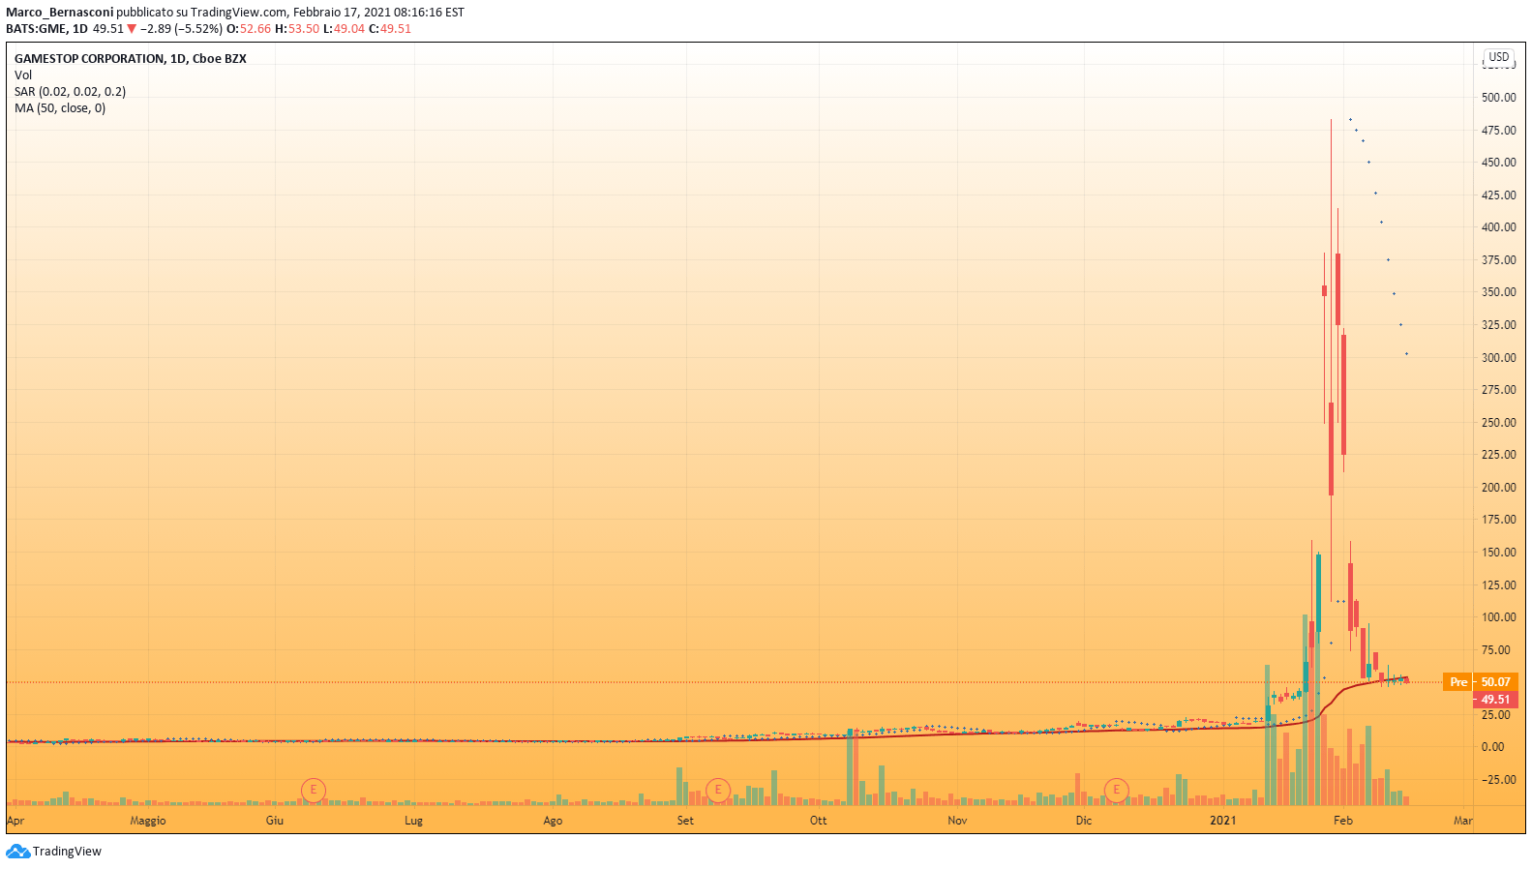Click the 100.00 price axis label
1532x869 pixels.
pos(1499,617)
